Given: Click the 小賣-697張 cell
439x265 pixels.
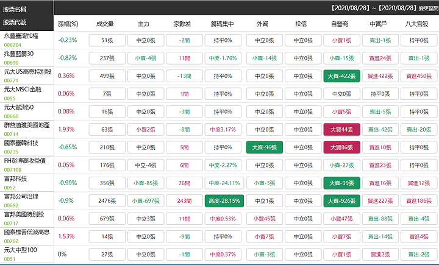Looking at the screenshot, I should (146, 201).
